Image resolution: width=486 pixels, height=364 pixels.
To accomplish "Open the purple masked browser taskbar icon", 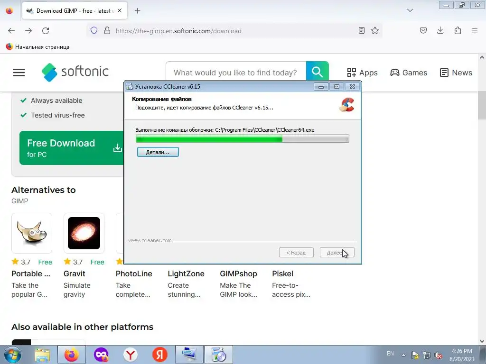I will click(101, 355).
